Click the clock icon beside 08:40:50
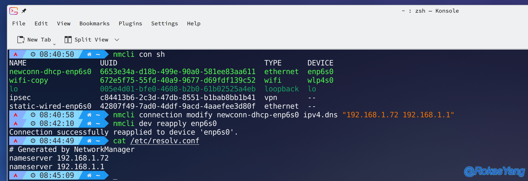Image resolution: width=528 pixels, height=181 pixels. point(33,54)
